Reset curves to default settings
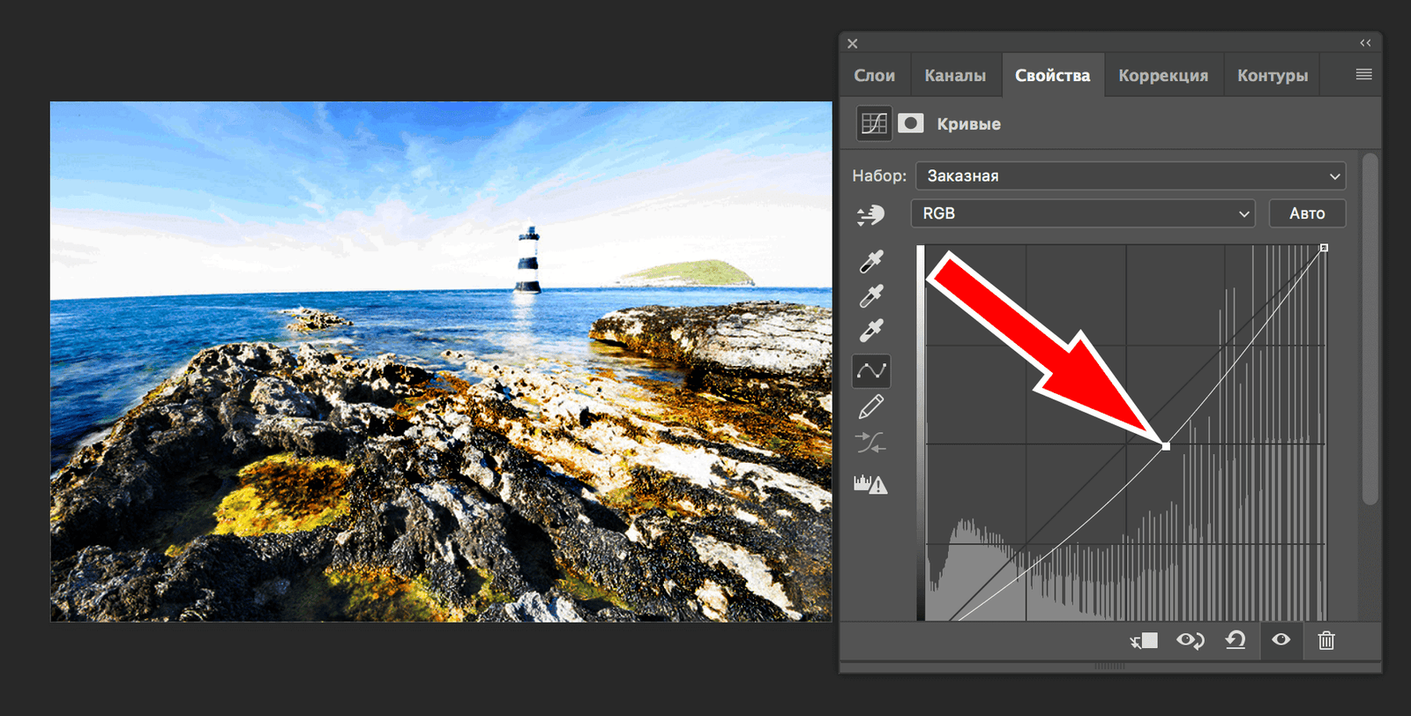 click(x=1236, y=640)
